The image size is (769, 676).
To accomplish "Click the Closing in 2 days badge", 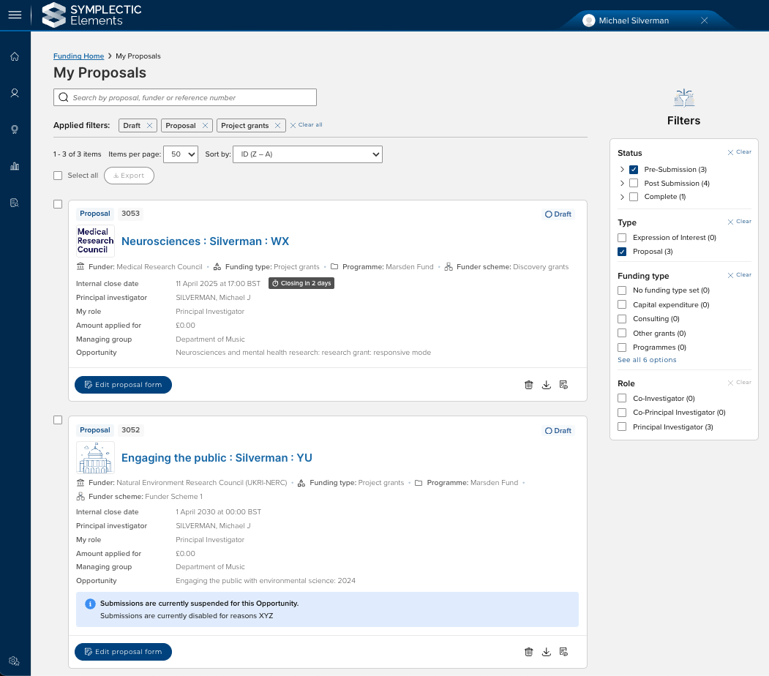I will click(x=301, y=283).
